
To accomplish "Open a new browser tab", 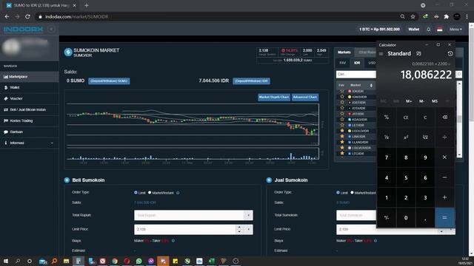I will [87, 5].
